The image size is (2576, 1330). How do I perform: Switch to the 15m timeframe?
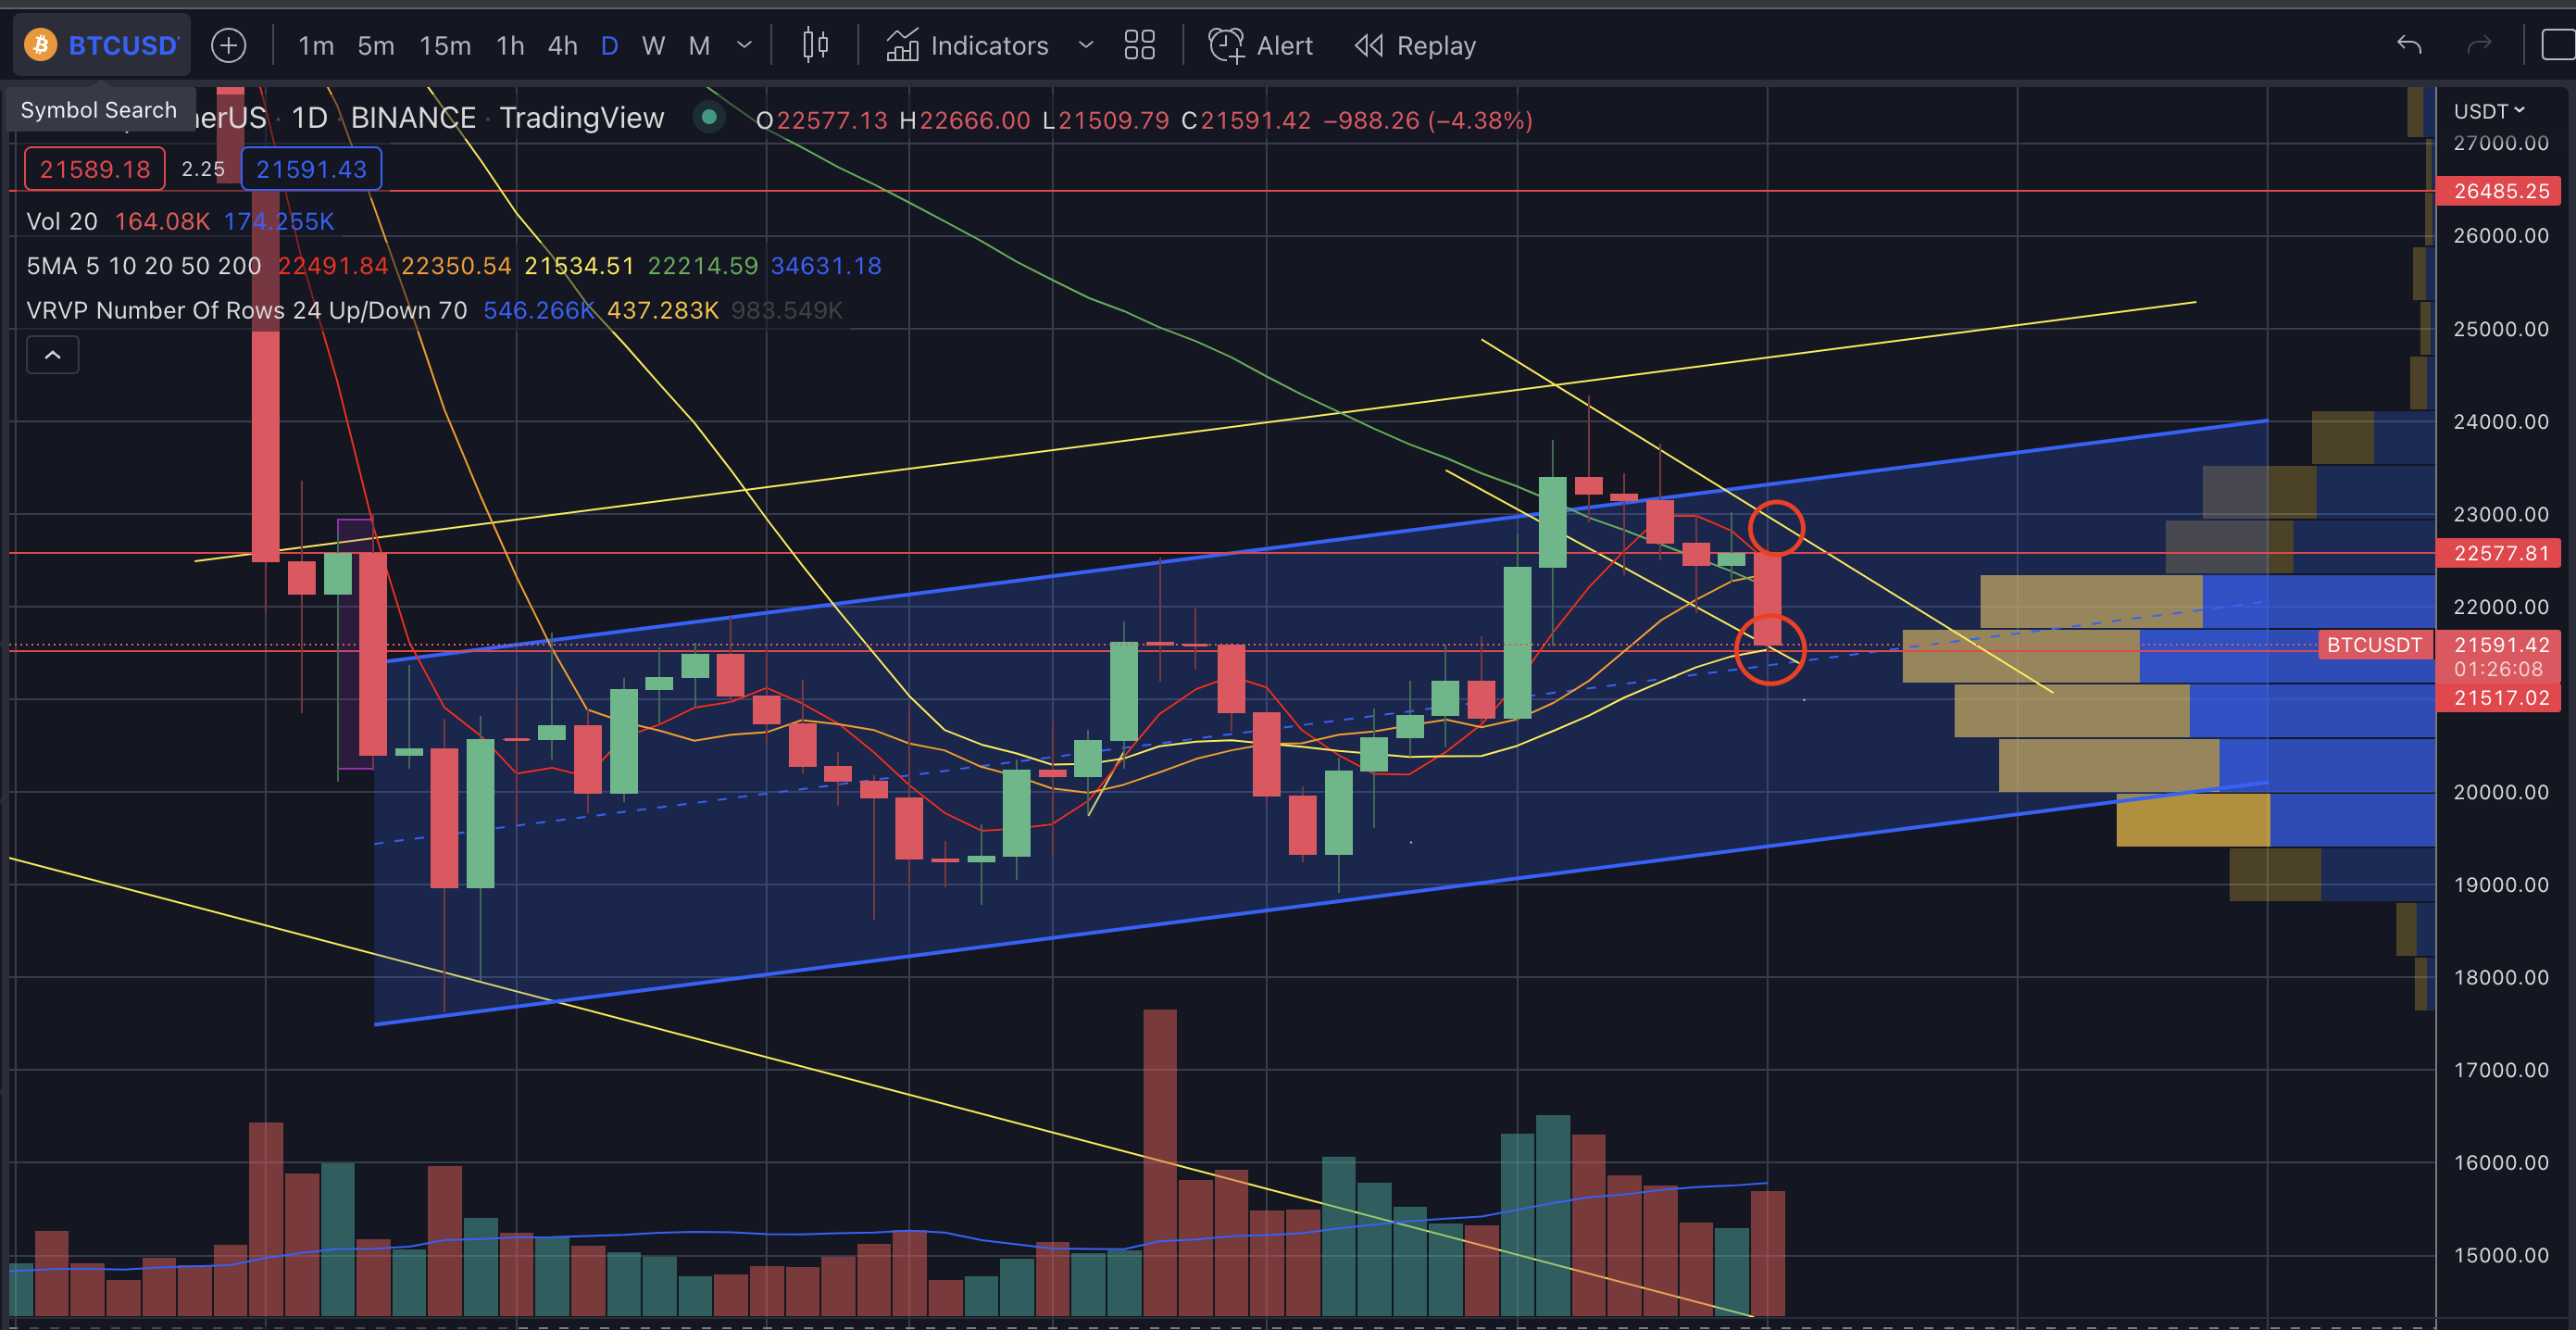click(x=445, y=45)
